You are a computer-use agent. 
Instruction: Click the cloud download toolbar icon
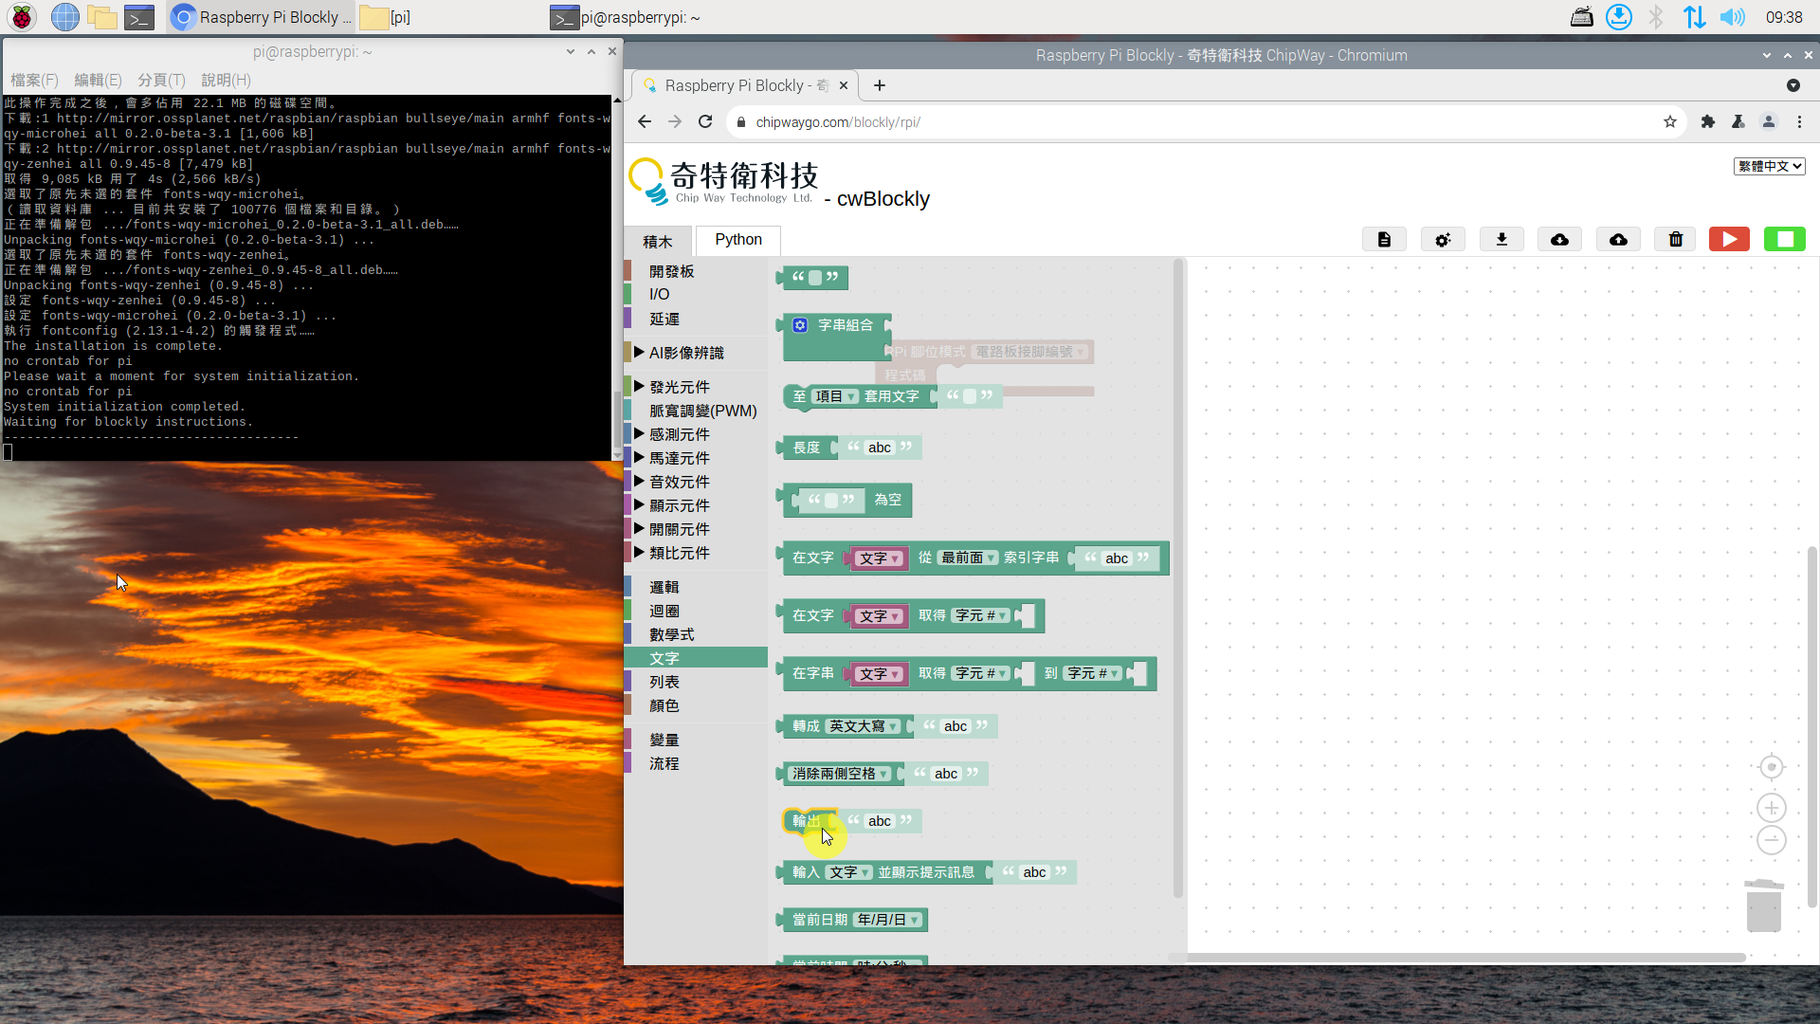tap(1559, 240)
